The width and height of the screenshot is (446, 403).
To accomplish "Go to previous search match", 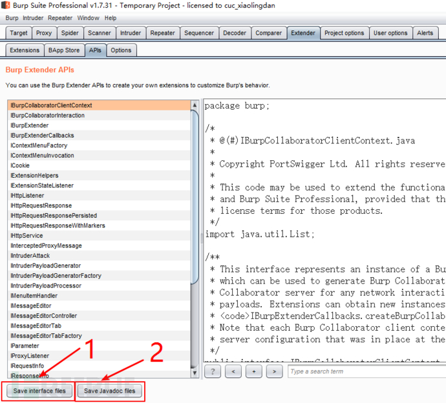I will pos(233,371).
